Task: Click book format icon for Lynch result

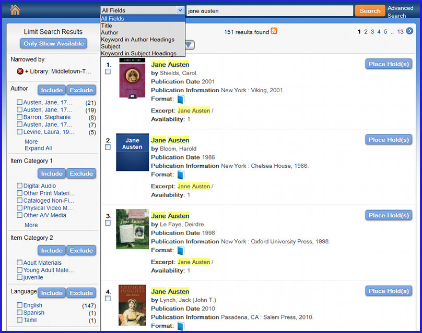Action: pyautogui.click(x=181, y=326)
